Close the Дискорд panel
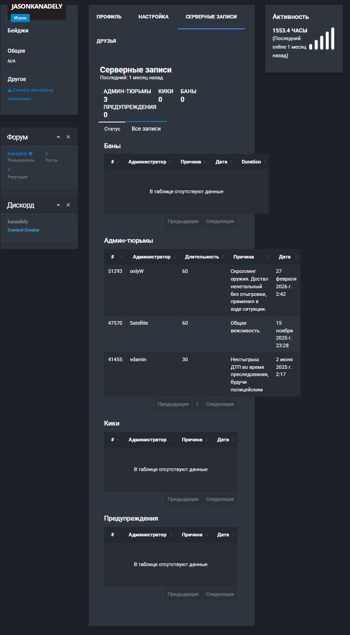The width and height of the screenshot is (350, 635). [x=68, y=205]
